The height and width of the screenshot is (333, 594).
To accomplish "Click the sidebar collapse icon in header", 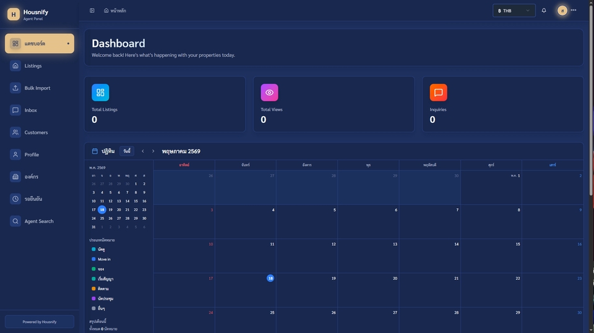I will tap(92, 11).
